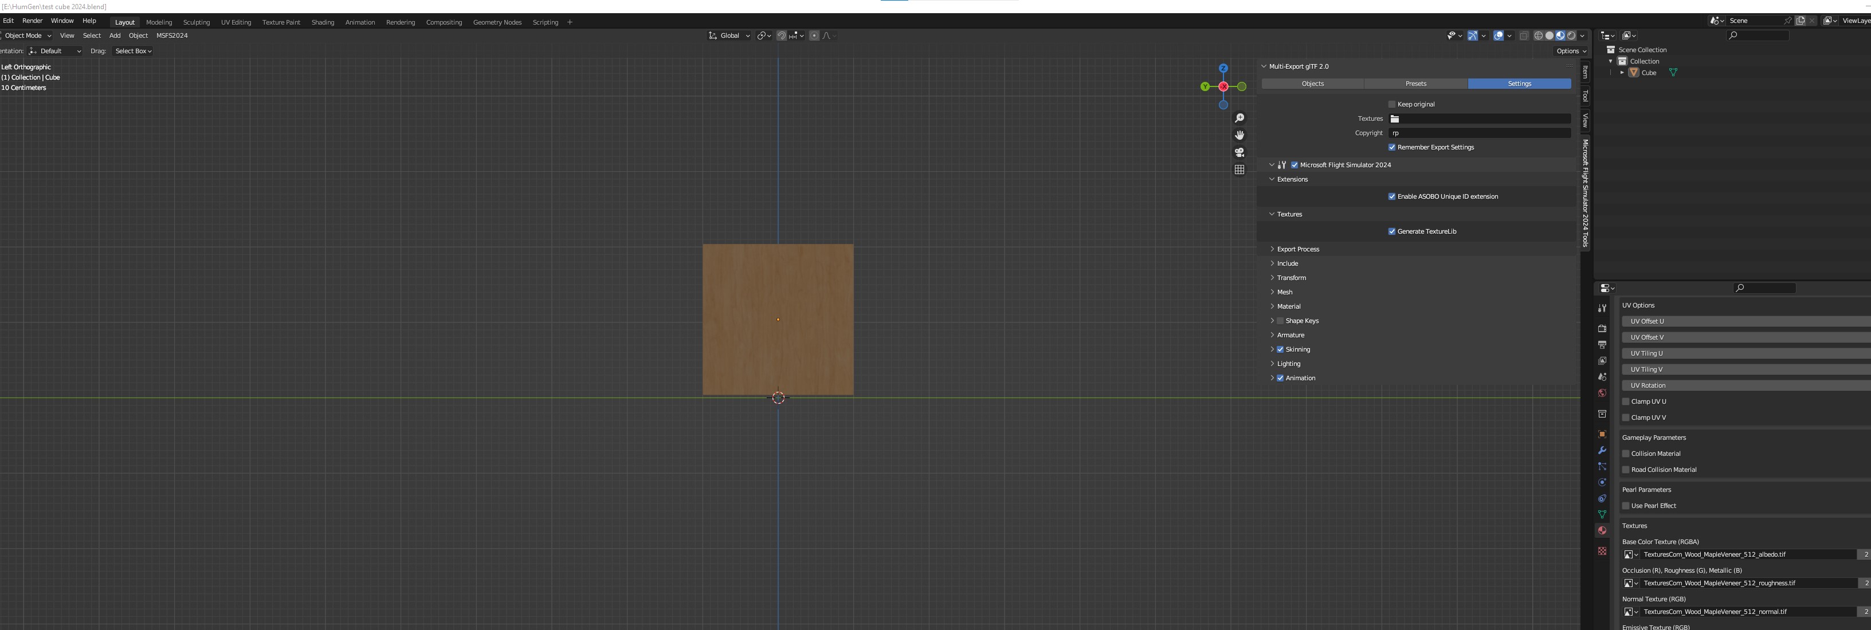Click the UV Rotation slider field
The image size is (1871, 630).
tap(1743, 385)
